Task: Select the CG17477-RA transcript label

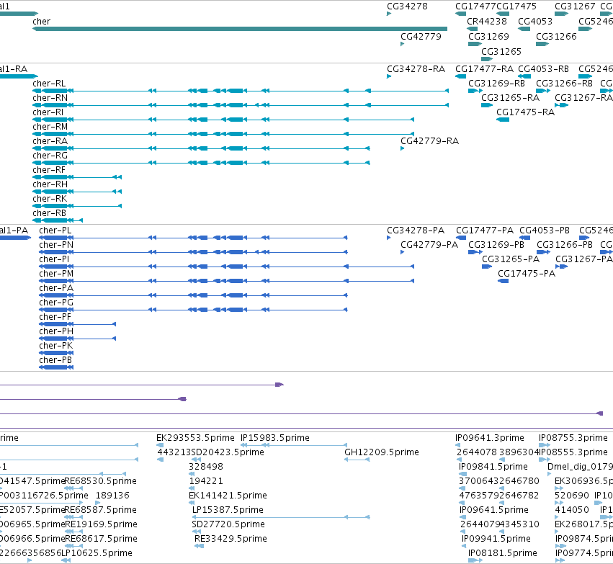Action: tap(484, 69)
